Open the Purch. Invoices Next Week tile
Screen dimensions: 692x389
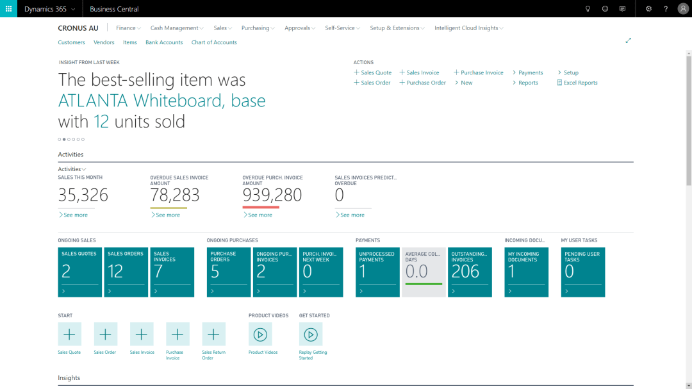click(321, 272)
